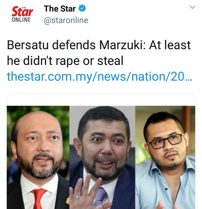Click the word ONLINE in logo
202x209 pixels.
pos(21,20)
